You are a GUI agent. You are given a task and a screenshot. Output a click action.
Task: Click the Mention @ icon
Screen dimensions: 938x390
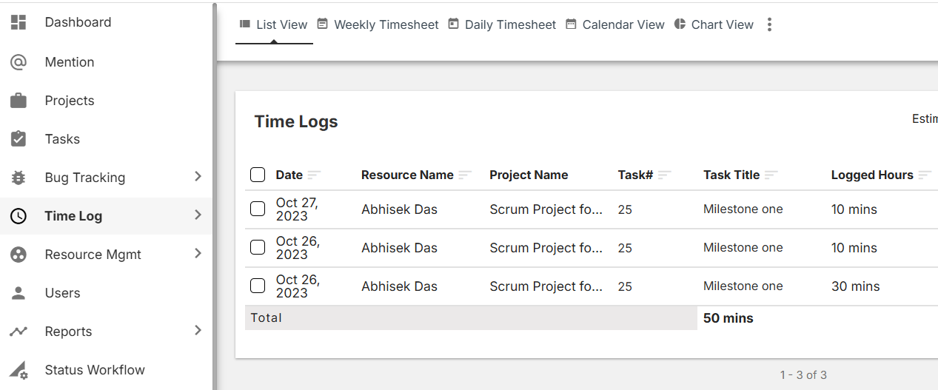(19, 62)
